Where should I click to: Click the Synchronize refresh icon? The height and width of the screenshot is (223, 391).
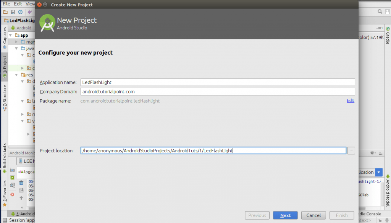(20, 12)
